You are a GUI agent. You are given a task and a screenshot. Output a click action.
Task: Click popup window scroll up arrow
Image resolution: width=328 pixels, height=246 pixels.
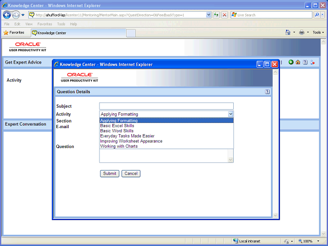[x=275, y=72]
